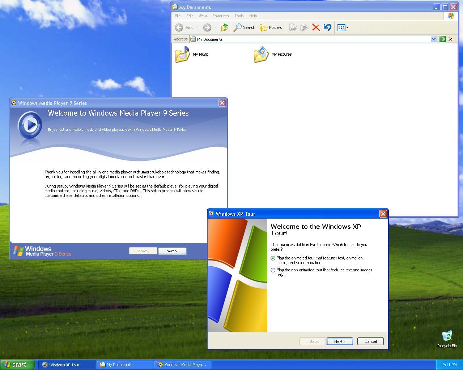
Task: Click the Back arrow icon in My Documents
Action: pyautogui.click(x=179, y=27)
